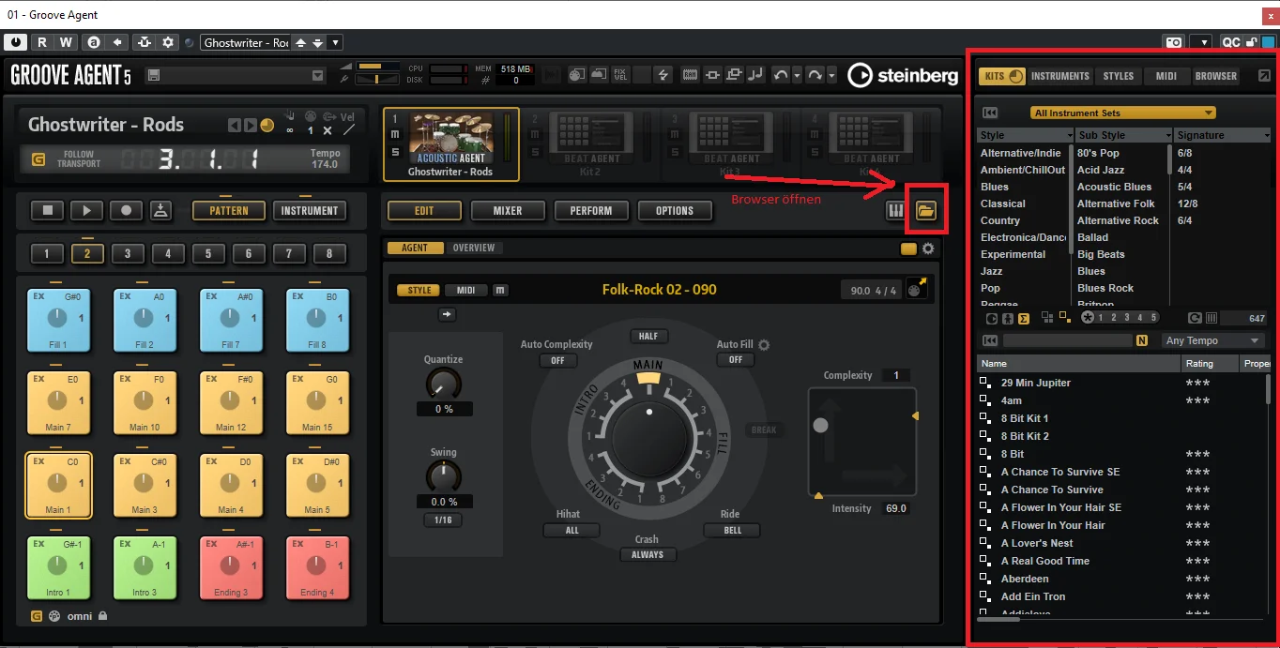Toggle Auto Complexity OFF button
The width and height of the screenshot is (1280, 648).
pos(557,360)
